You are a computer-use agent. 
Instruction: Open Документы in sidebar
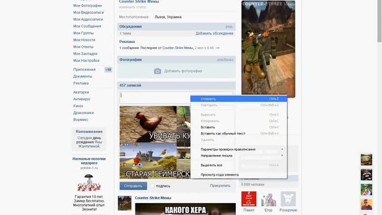point(82,76)
